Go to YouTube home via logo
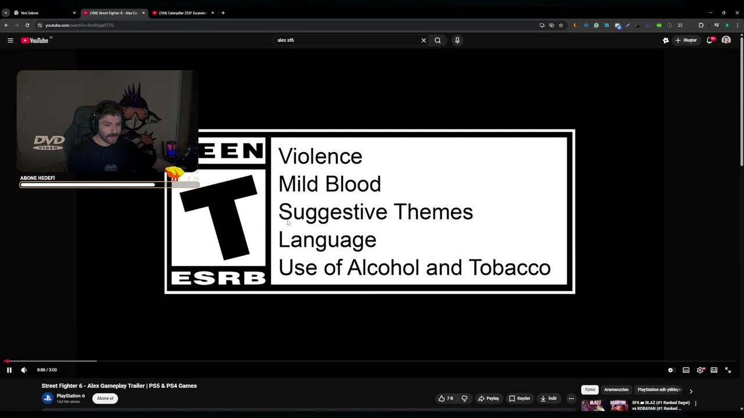 [36, 40]
